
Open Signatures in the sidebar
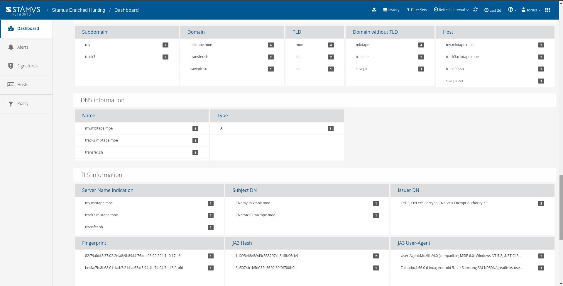point(26,66)
